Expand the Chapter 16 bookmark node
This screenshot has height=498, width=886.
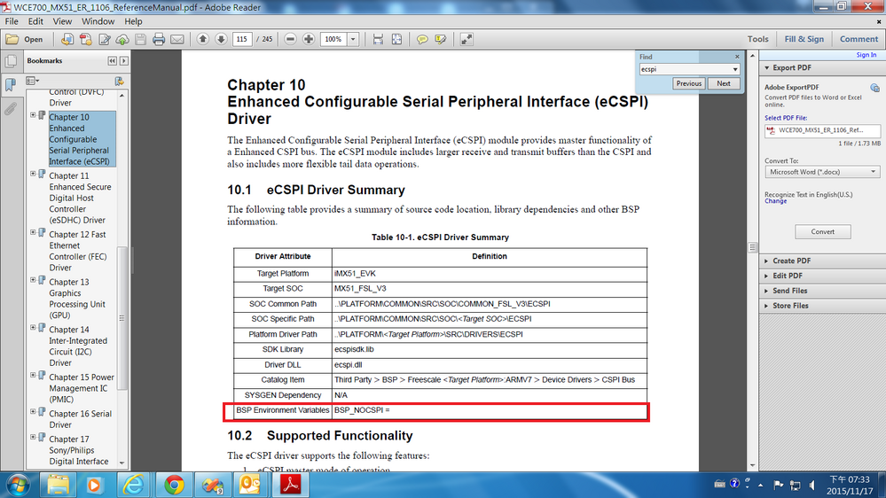pos(33,412)
